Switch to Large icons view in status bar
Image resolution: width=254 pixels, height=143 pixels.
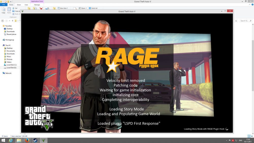(252, 136)
